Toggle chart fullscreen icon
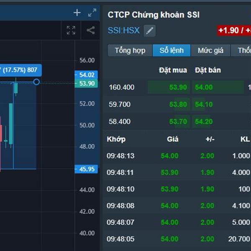Image resolution: width=251 pixels, height=251 pixels. [x=71, y=30]
